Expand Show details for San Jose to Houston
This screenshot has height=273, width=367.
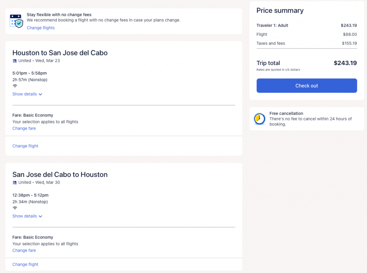(x=25, y=216)
